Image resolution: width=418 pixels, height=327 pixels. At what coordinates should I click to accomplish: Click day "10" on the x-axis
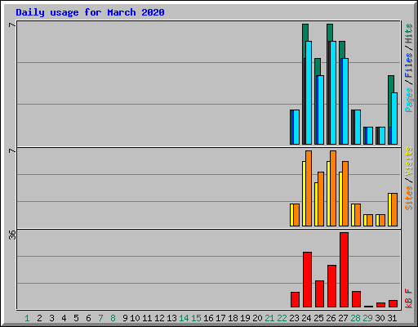pyautogui.click(x=135, y=318)
